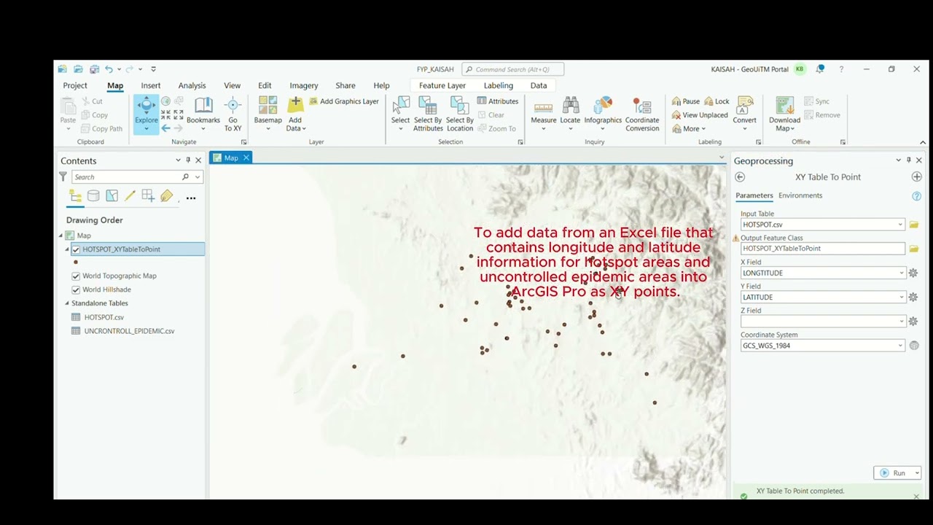
Task: Select the UNCRONTROLL_EPIDEMIC.csv table
Action: point(129,331)
